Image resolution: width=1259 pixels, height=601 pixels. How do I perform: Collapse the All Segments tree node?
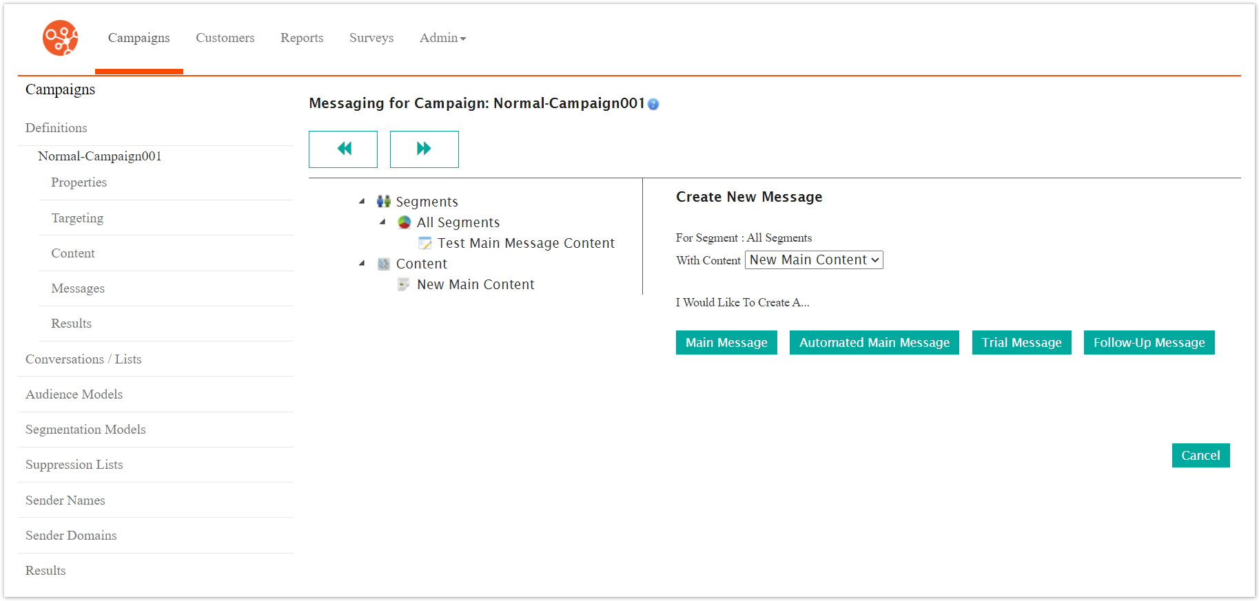pos(383,222)
